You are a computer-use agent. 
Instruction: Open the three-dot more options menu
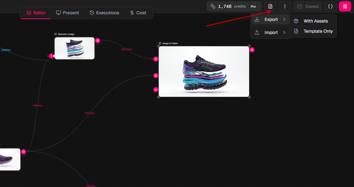(x=285, y=6)
